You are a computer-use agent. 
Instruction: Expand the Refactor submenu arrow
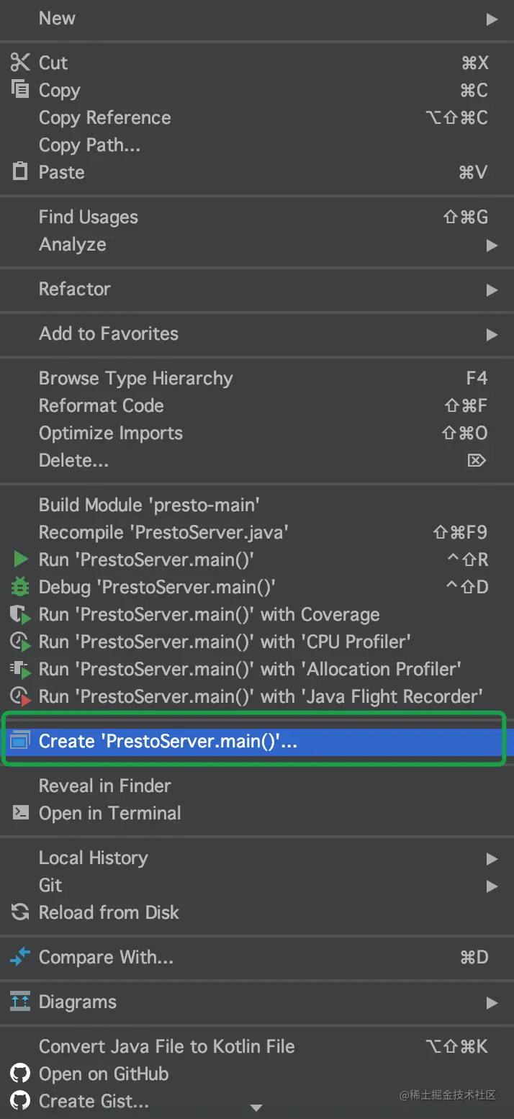492,289
